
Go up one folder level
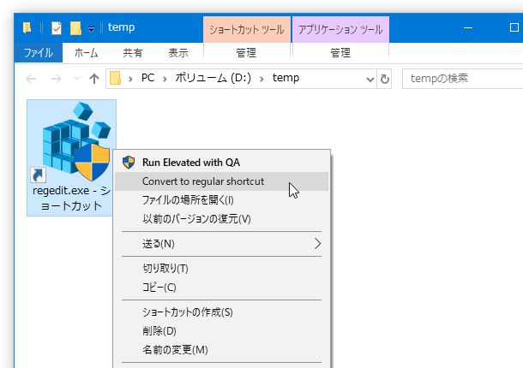(x=94, y=79)
